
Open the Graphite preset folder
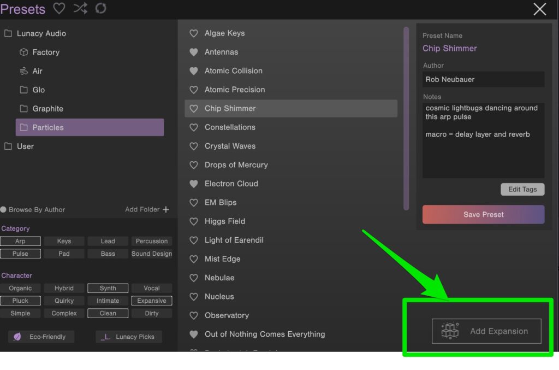coord(47,109)
